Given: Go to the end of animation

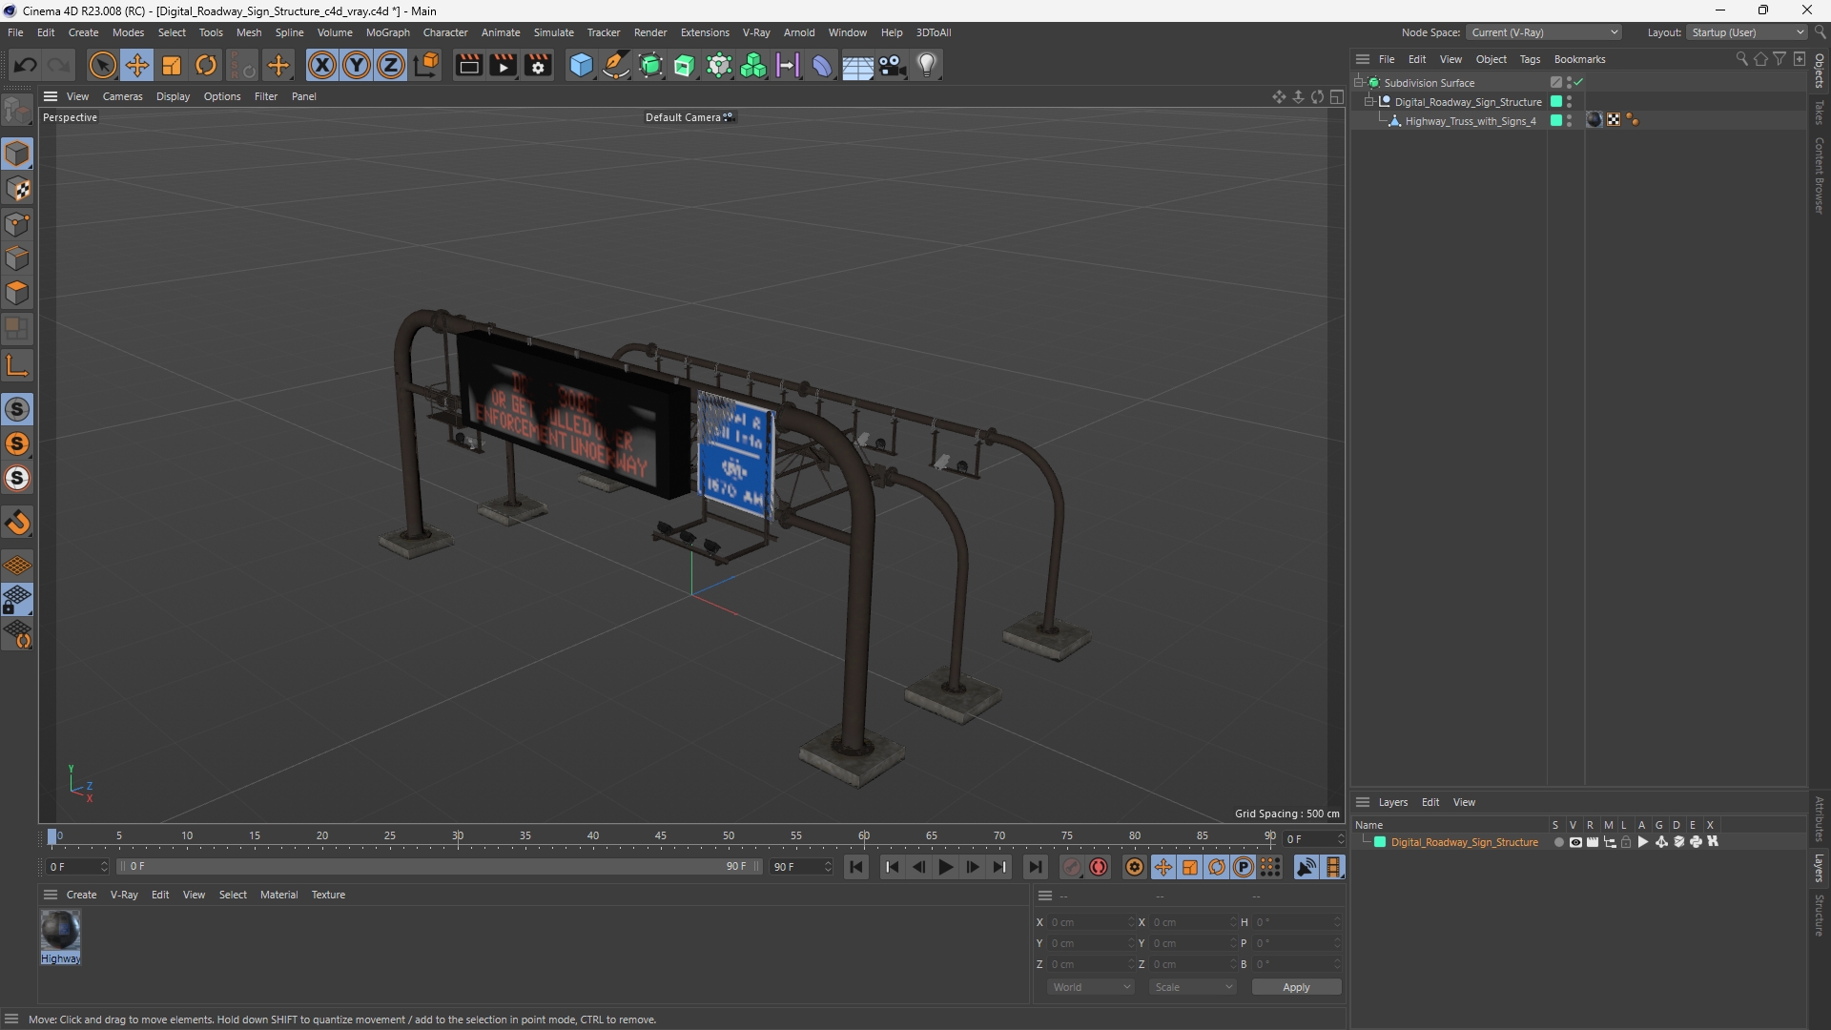Looking at the screenshot, I should click(x=1035, y=867).
